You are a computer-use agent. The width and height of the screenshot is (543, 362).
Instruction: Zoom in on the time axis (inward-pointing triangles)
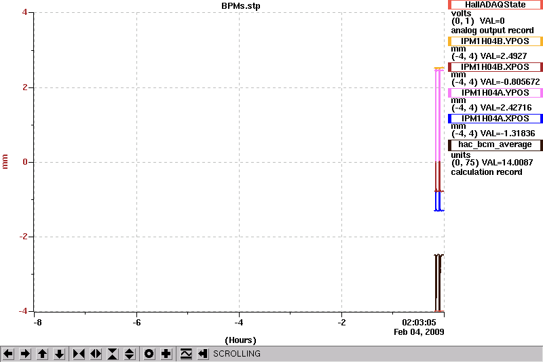79,354
